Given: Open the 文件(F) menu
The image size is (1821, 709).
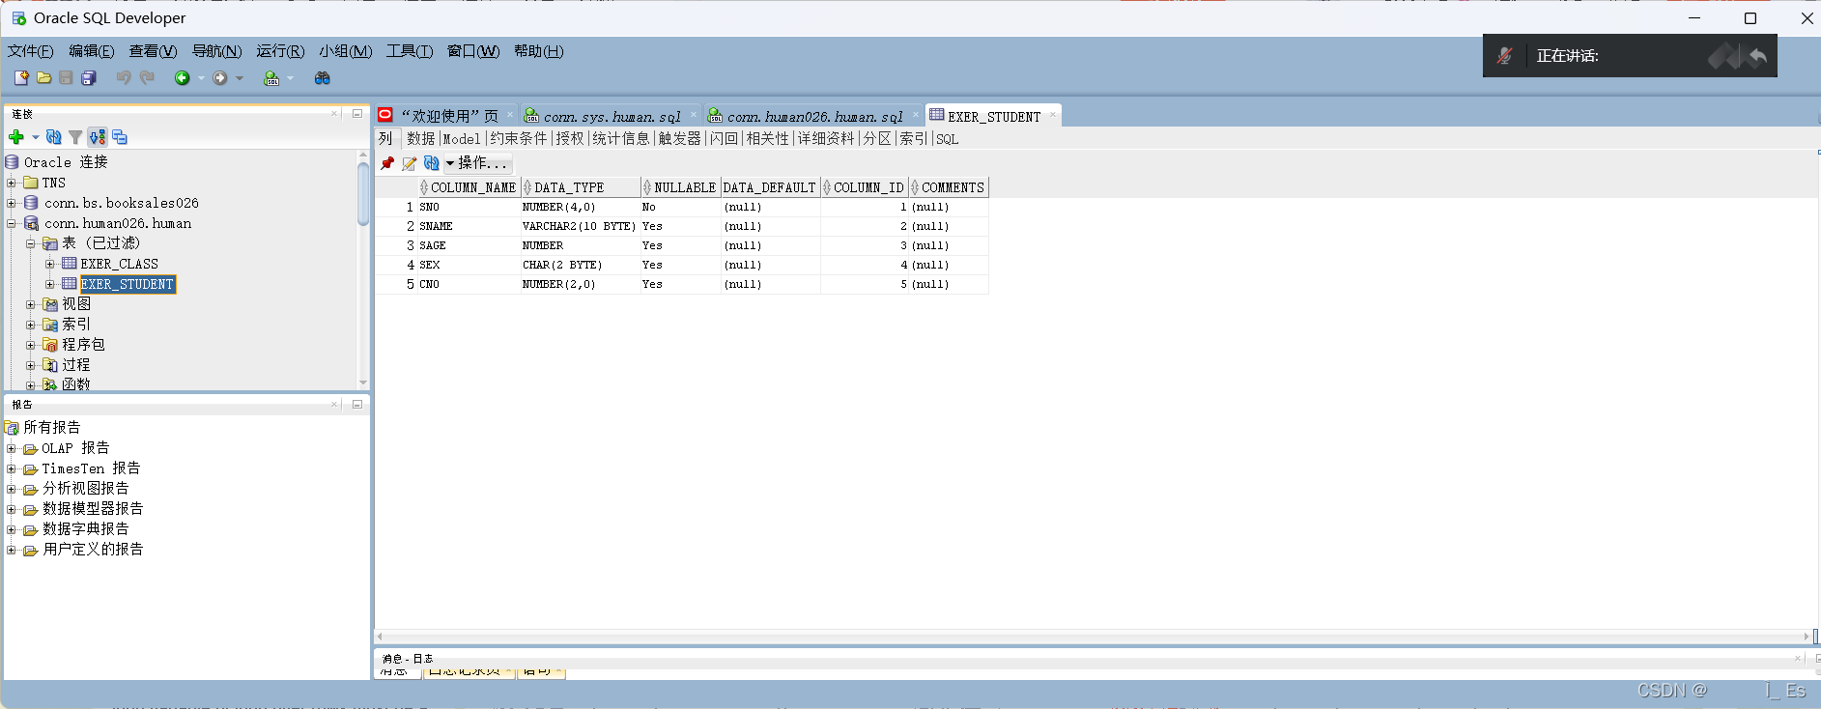Looking at the screenshot, I should pyautogui.click(x=31, y=51).
